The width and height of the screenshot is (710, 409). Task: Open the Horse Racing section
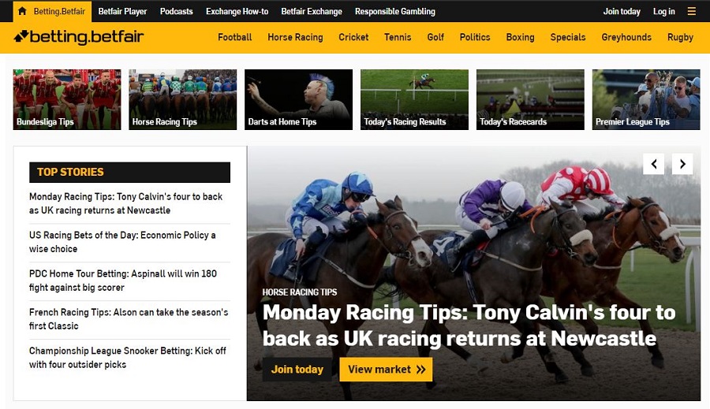pos(295,38)
